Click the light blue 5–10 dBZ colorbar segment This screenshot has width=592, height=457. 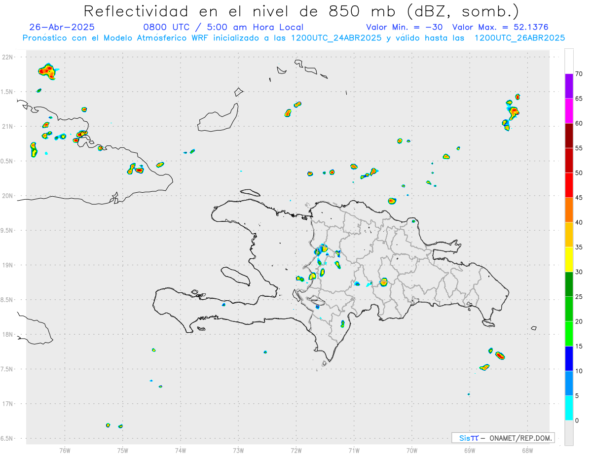click(x=569, y=384)
